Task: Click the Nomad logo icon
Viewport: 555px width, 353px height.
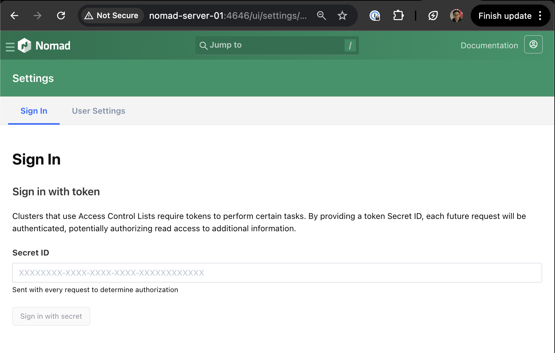Action: [24, 46]
